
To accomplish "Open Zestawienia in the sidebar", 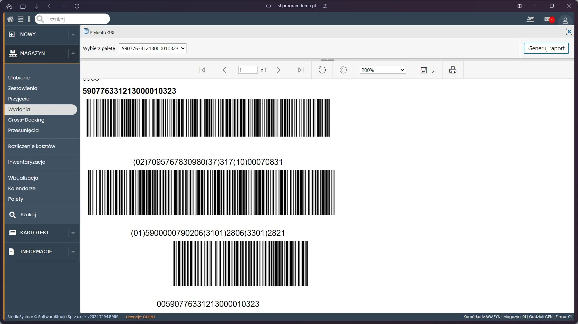I will (23, 88).
